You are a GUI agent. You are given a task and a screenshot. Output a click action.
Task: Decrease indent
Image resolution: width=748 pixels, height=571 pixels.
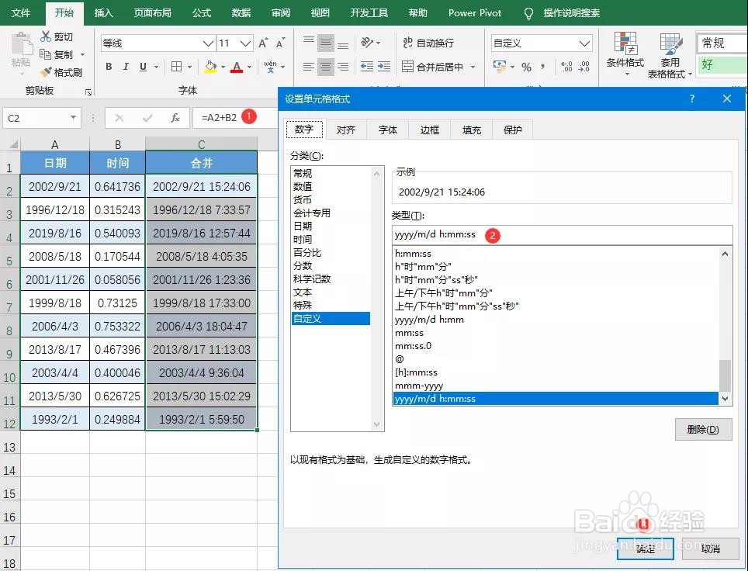[367, 66]
